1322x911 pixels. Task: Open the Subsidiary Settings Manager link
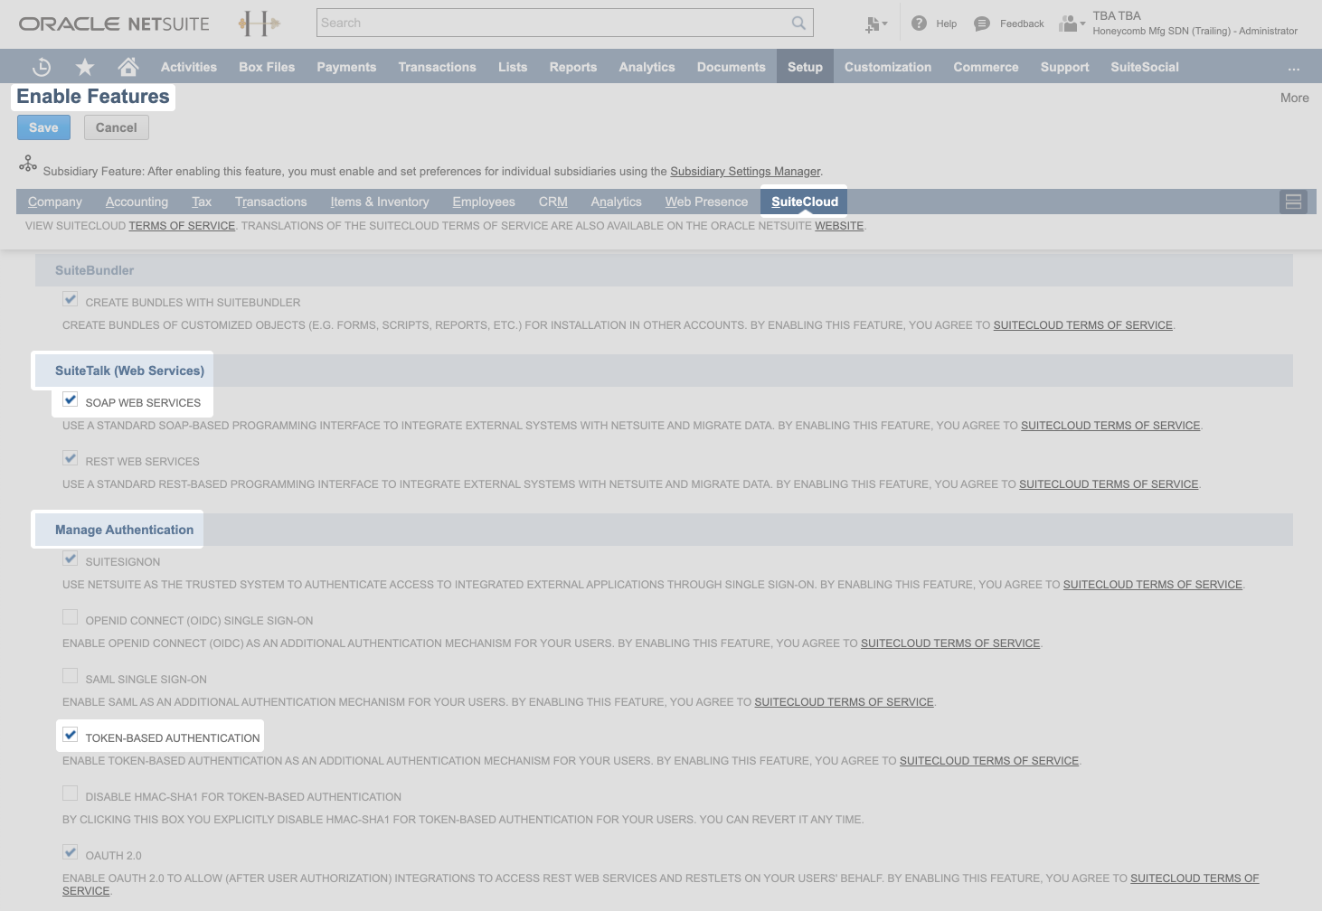pyautogui.click(x=745, y=171)
